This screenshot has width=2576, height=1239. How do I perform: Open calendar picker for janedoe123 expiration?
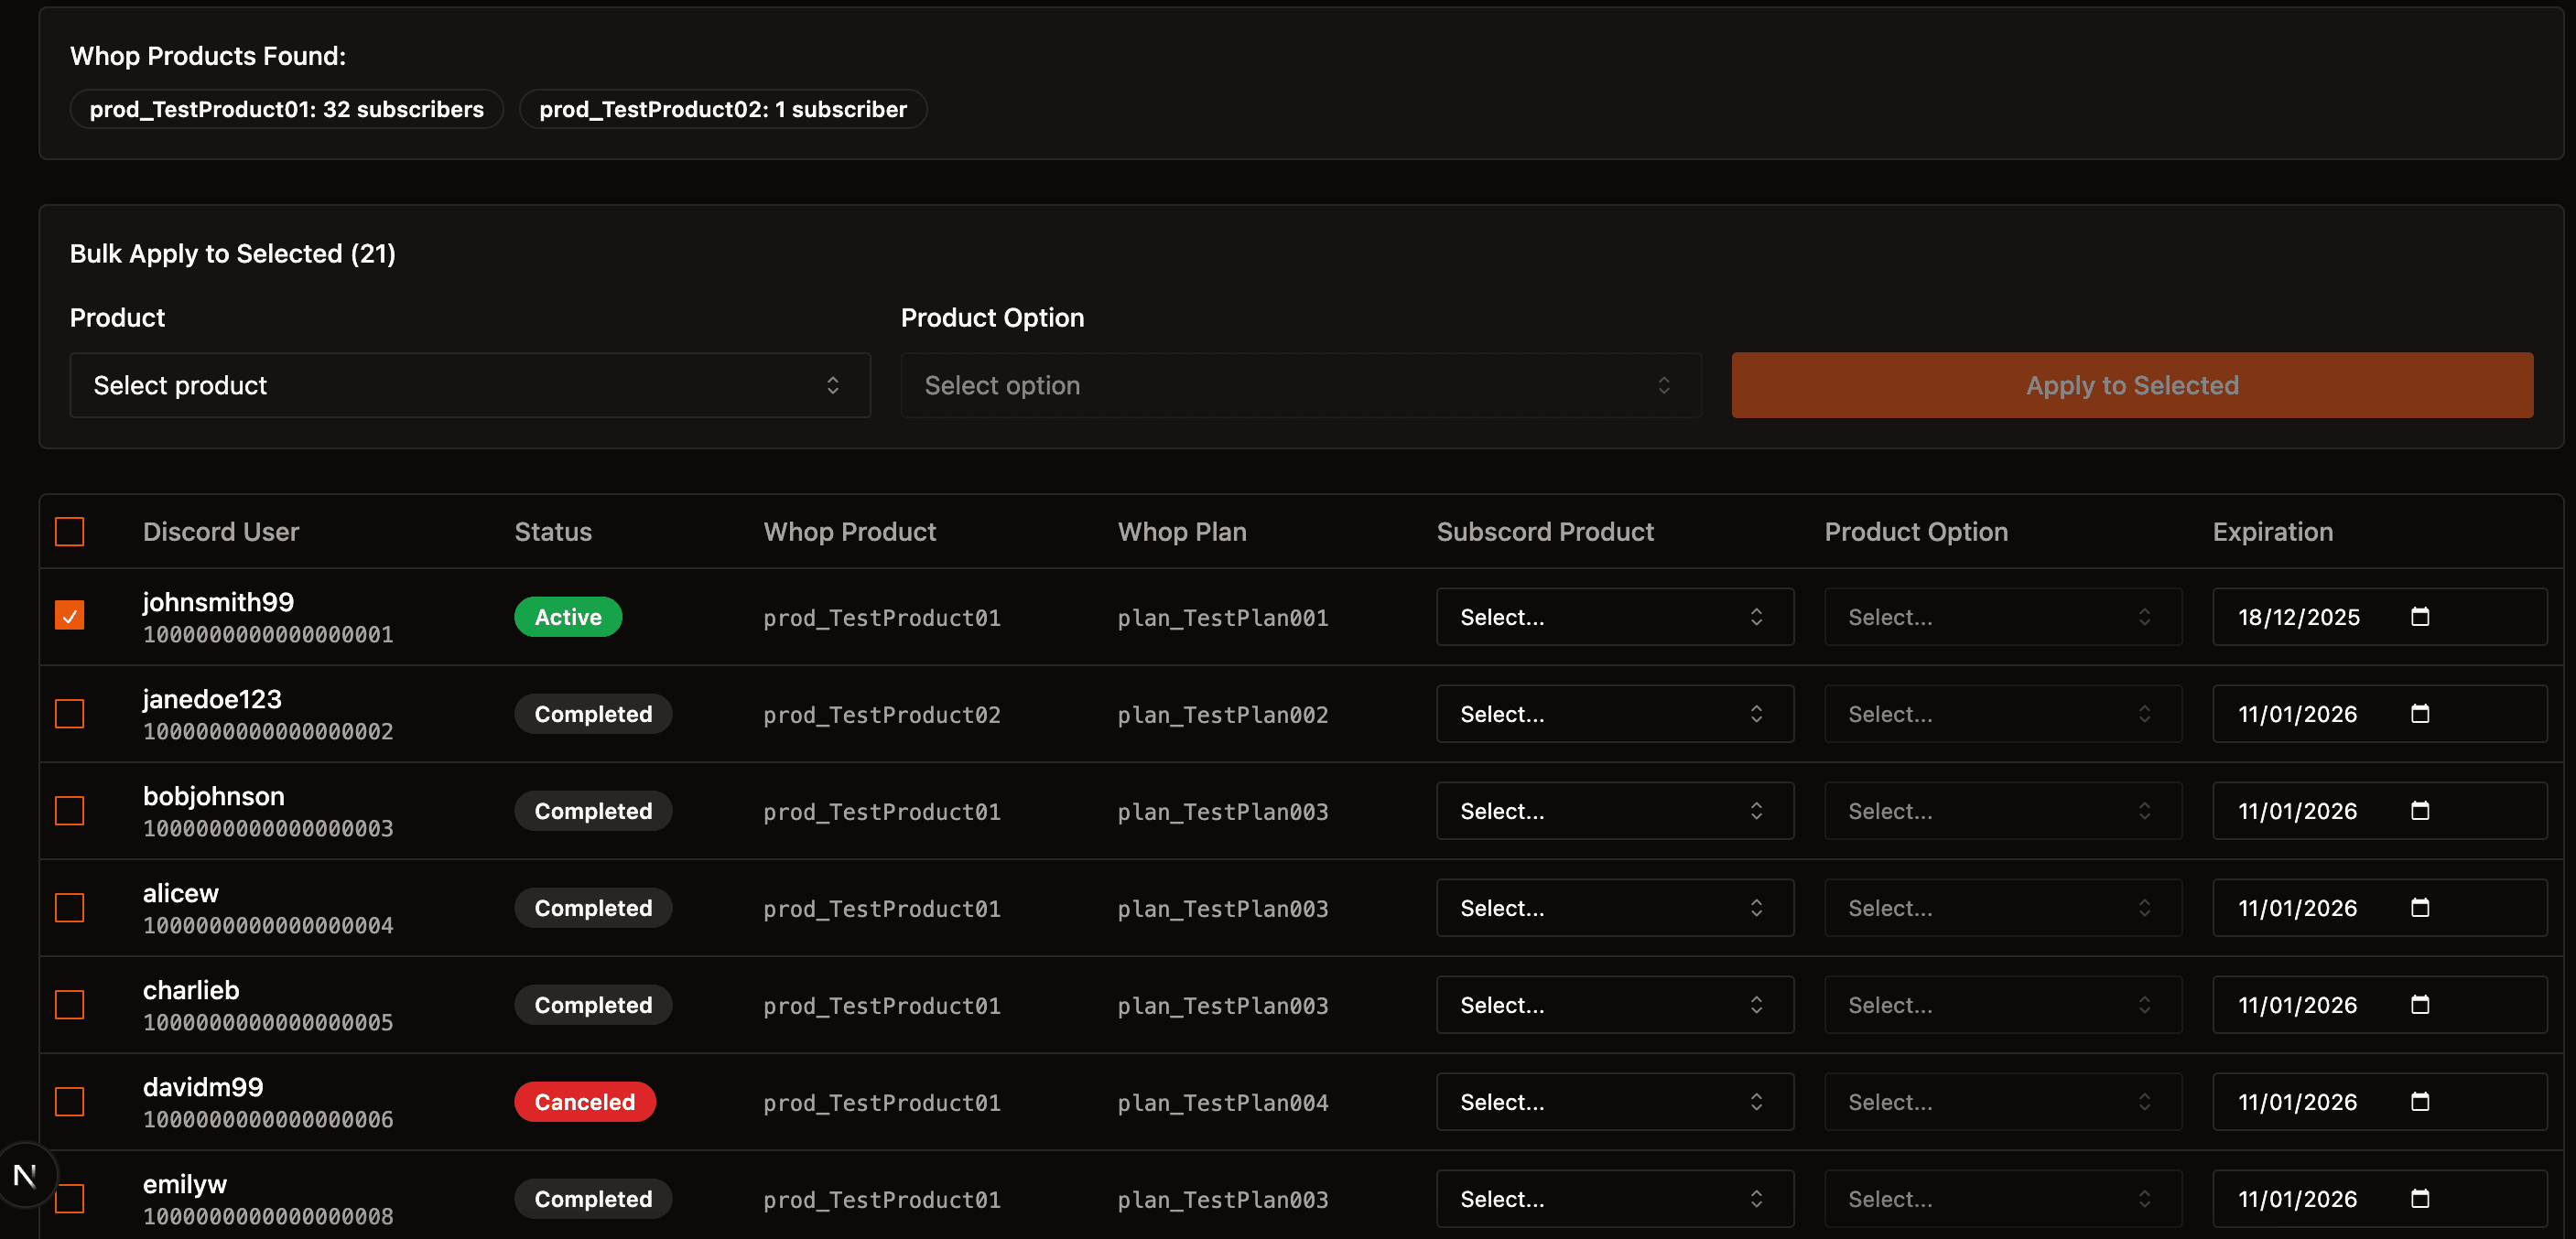tap(2419, 713)
